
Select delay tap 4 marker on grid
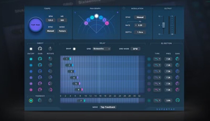click(74, 78)
